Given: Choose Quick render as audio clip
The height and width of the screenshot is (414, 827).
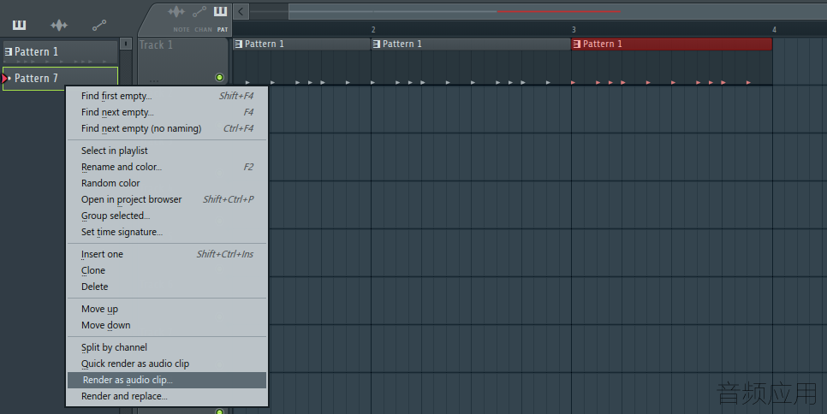Looking at the screenshot, I should point(167,364).
